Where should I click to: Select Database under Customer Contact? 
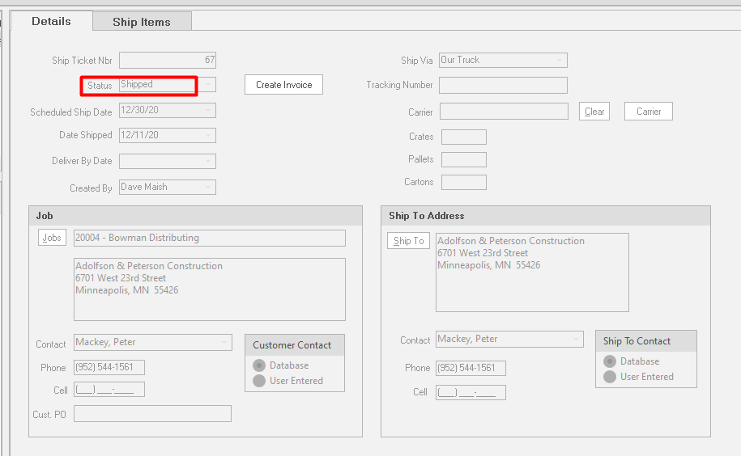259,365
